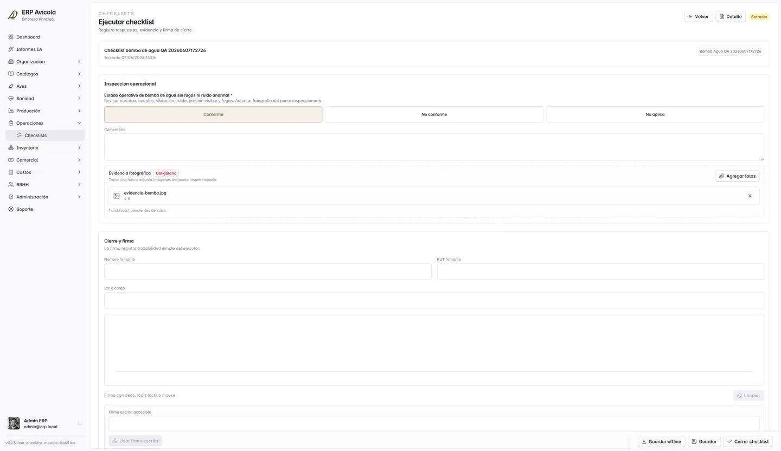Open the Informes IA menu item
781x451 pixels.
coord(45,49)
